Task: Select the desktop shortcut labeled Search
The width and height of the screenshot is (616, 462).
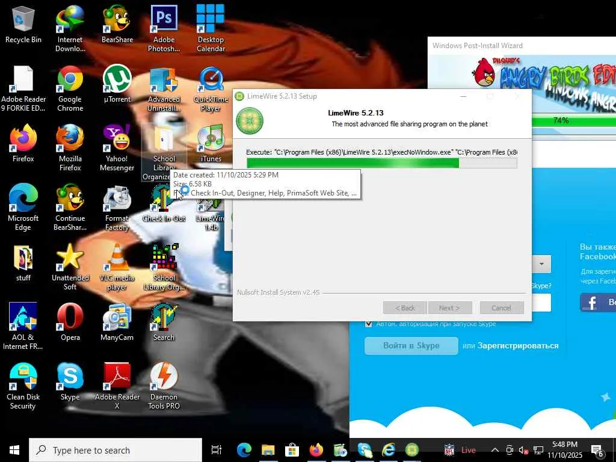Action: click(x=164, y=321)
